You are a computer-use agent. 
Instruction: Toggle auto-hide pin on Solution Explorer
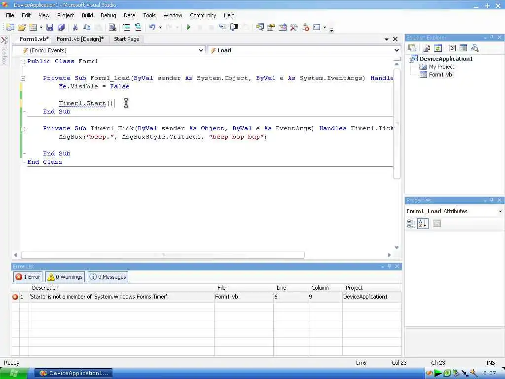[492, 38]
